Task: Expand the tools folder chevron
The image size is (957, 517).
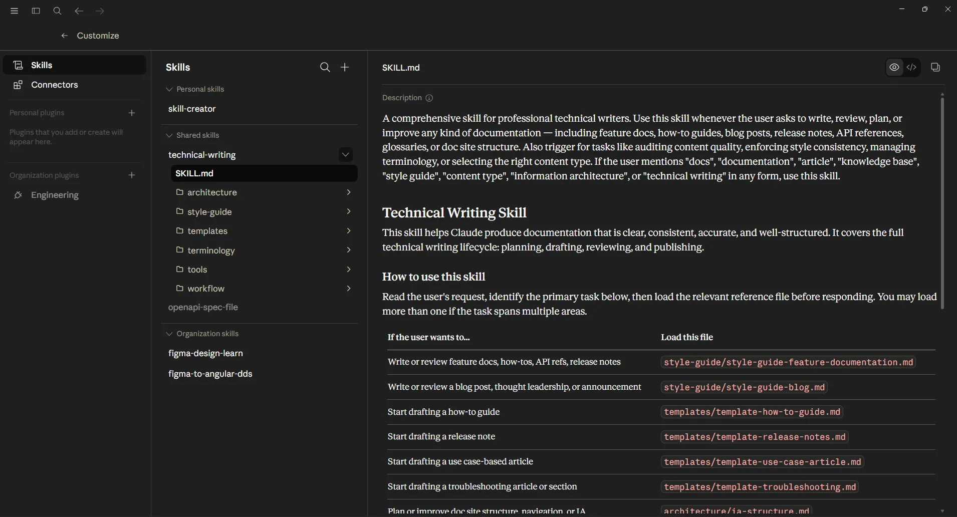Action: pos(349,269)
